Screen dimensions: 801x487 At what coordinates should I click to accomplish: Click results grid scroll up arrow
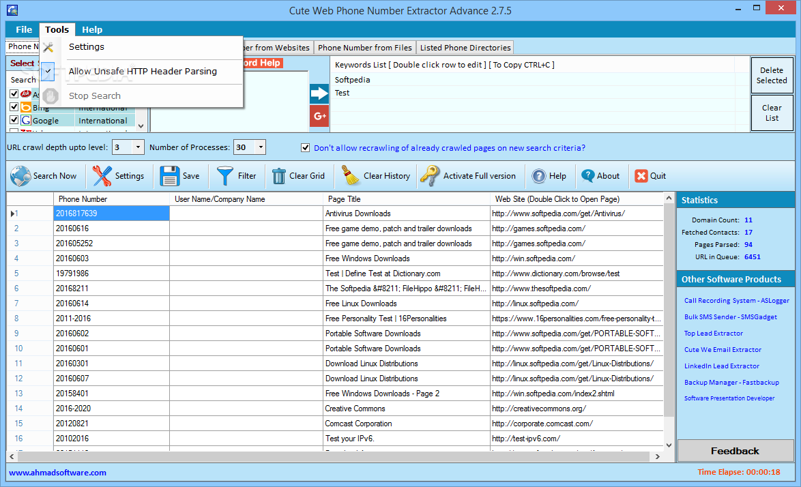[x=669, y=198]
